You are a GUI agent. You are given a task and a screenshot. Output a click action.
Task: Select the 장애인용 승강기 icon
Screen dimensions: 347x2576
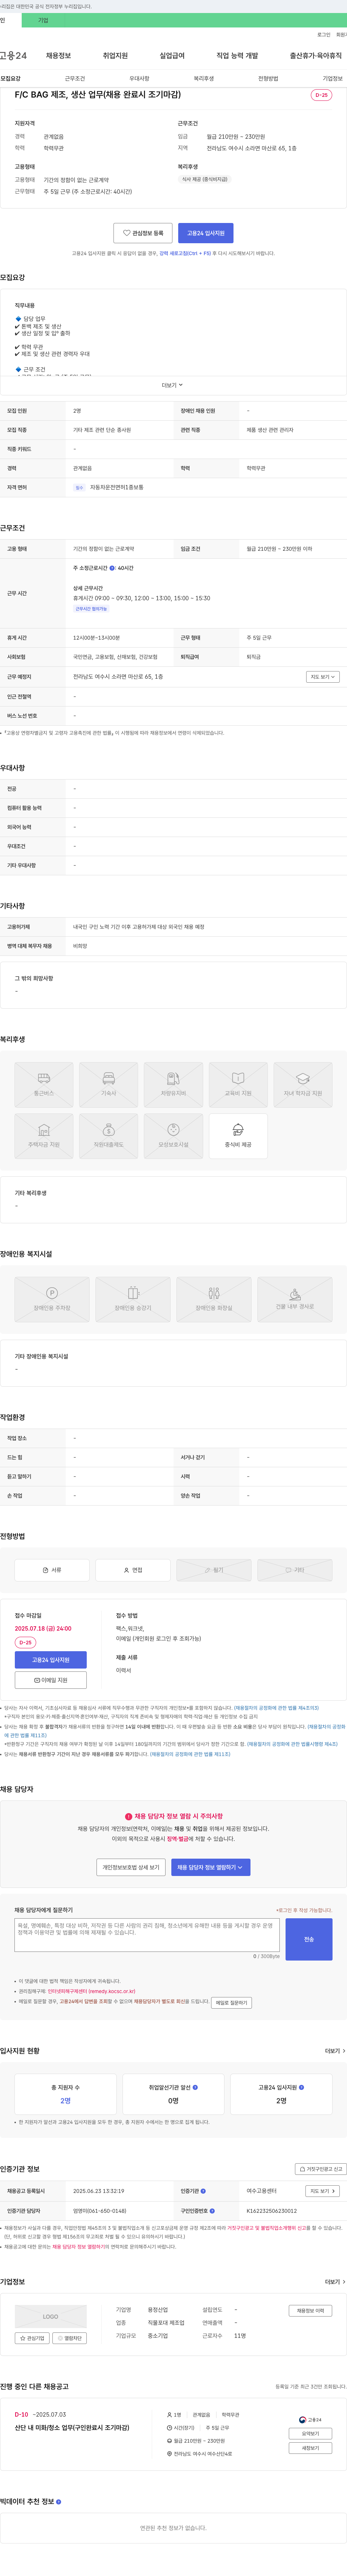click(133, 1299)
